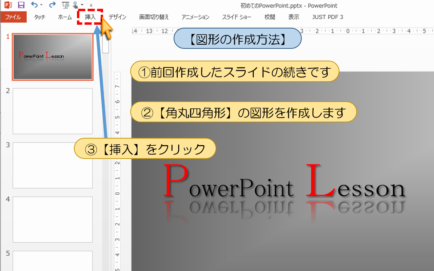Select blank slide 2 thumbnail

coord(53,111)
